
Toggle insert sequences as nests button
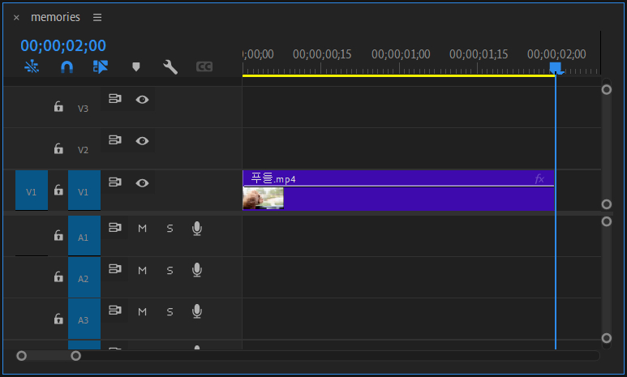tap(32, 66)
